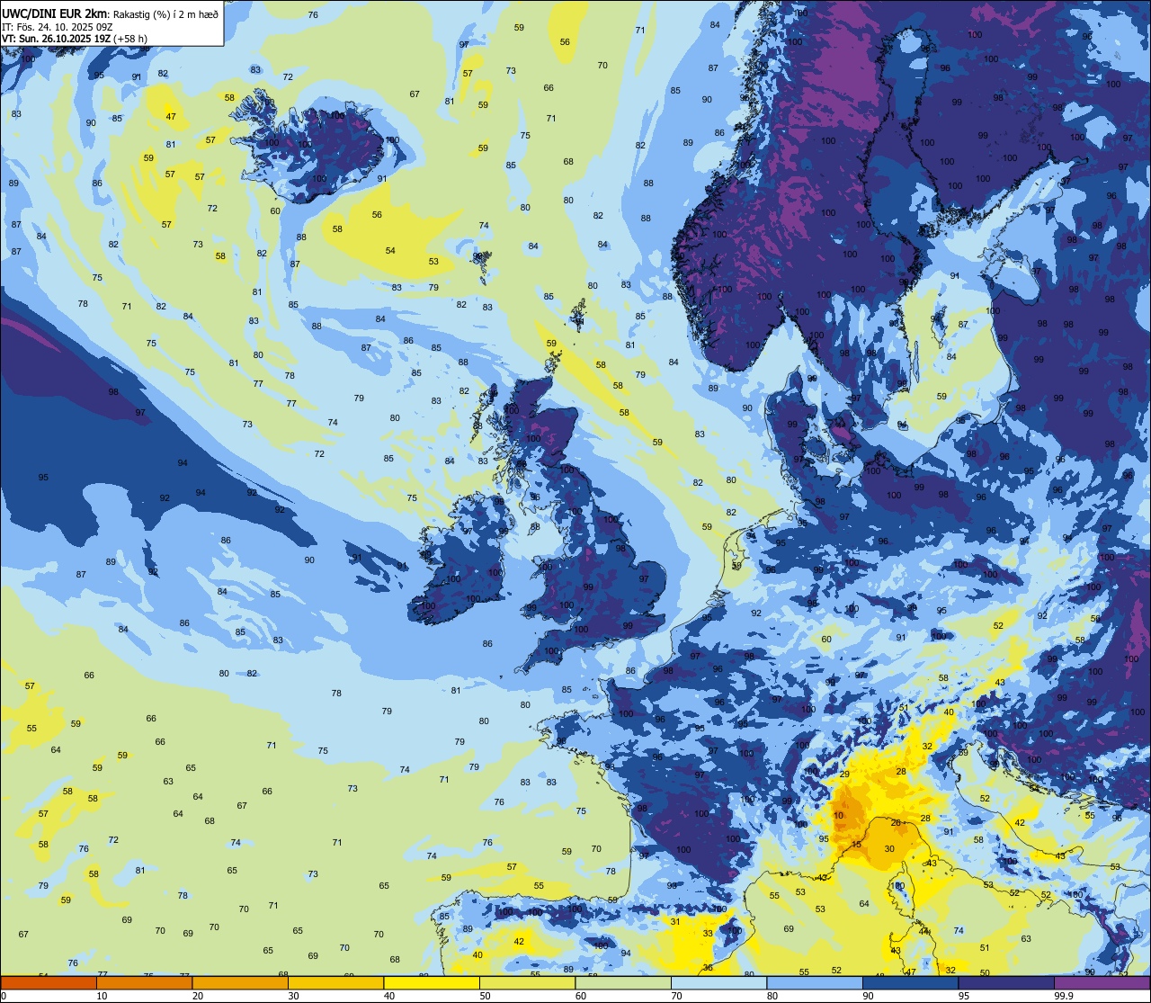
Task: Pick the pale yellow 50–60 legend swatch
Action: tap(527, 982)
